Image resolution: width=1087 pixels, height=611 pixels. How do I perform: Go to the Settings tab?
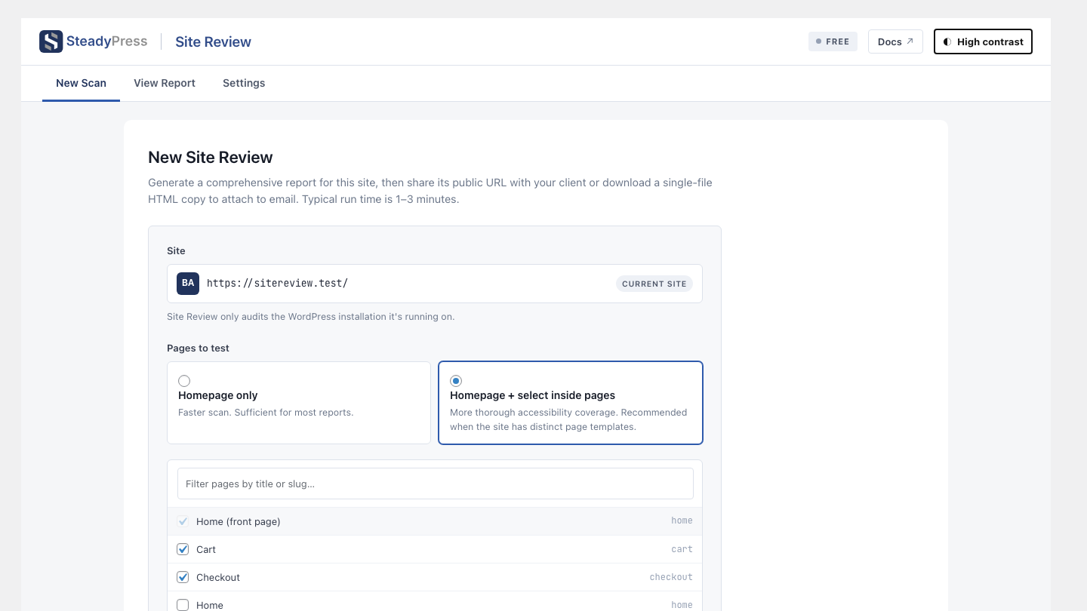[244, 83]
